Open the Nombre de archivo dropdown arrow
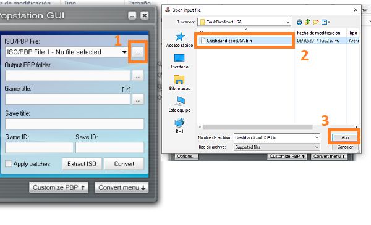Image resolution: width=371 pixels, height=225 pixels. (x=317, y=137)
